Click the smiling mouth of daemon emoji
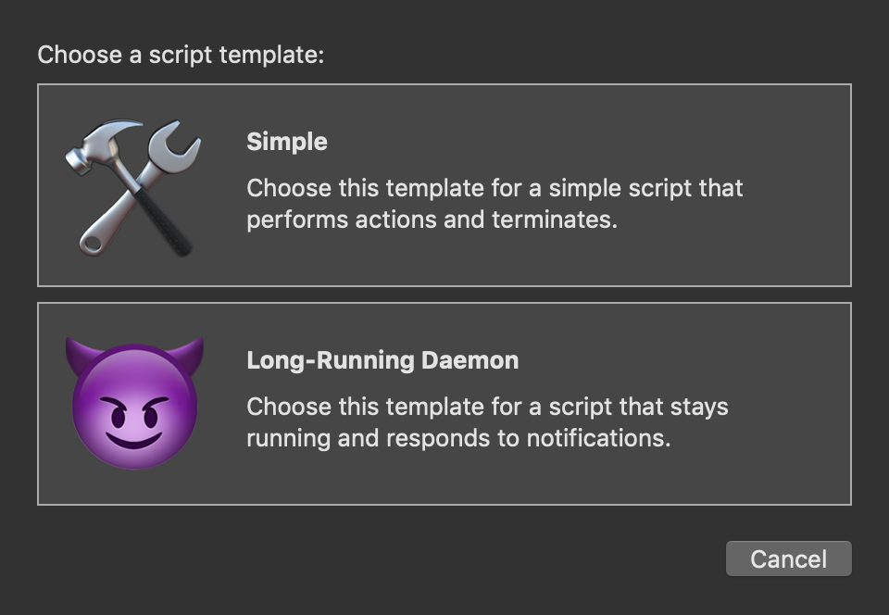 [133, 441]
